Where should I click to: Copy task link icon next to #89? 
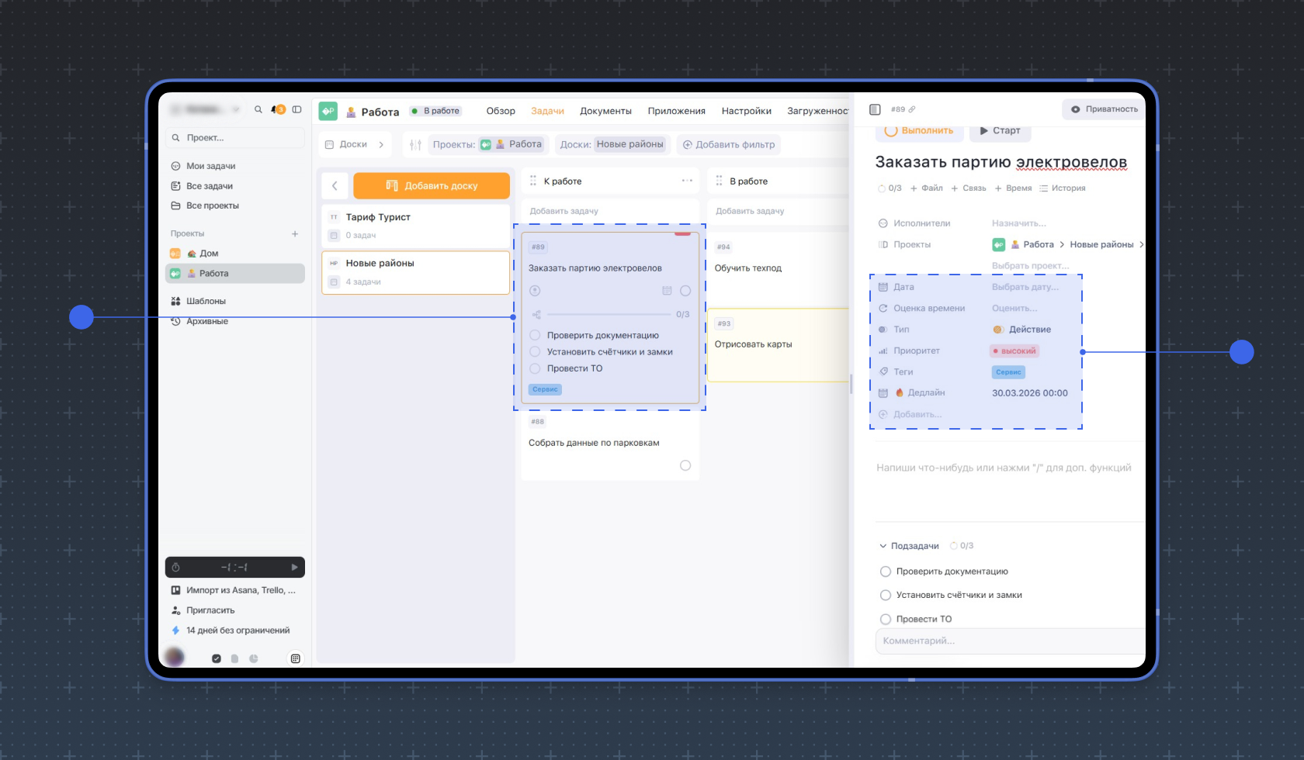[912, 109]
